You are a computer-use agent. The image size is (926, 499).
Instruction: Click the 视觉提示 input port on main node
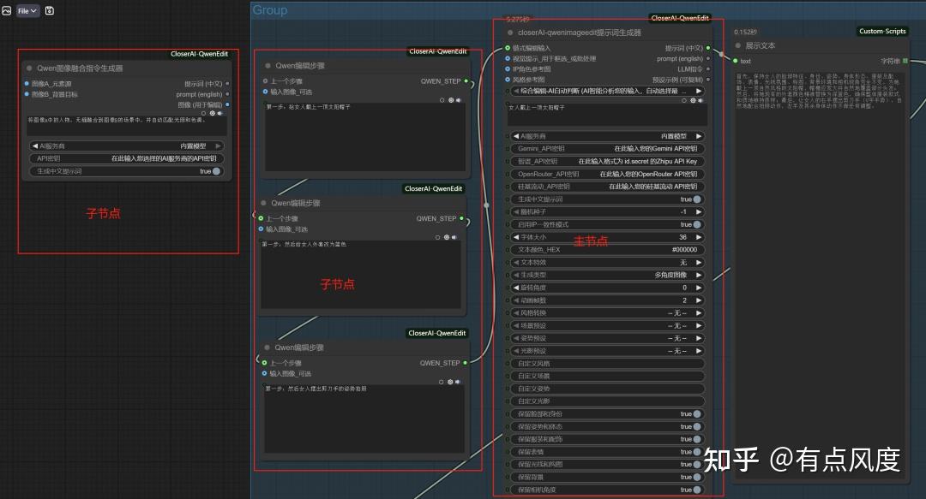click(508, 58)
